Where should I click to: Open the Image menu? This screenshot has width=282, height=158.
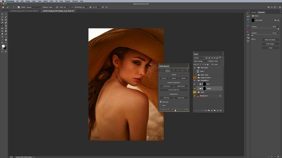[x=27, y=1]
